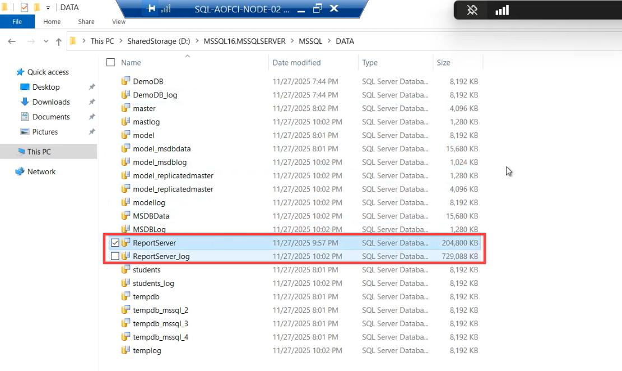Click the modellog file icon
The height and width of the screenshot is (371, 622).
click(126, 202)
